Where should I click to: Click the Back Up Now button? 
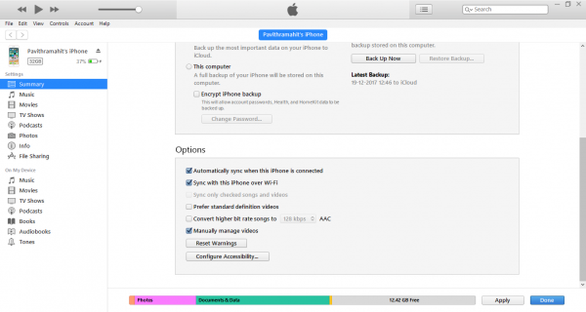(383, 59)
